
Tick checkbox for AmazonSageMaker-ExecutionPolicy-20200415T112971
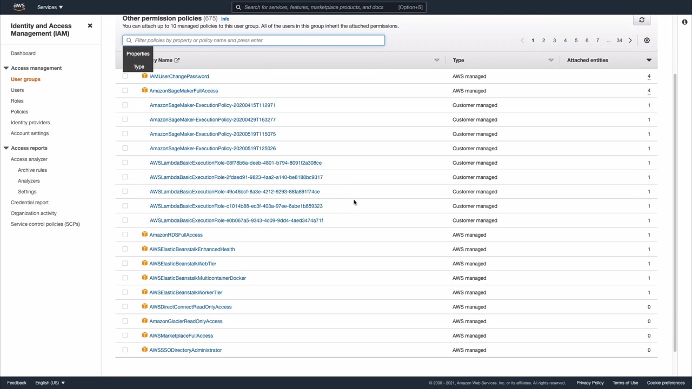[125, 105]
